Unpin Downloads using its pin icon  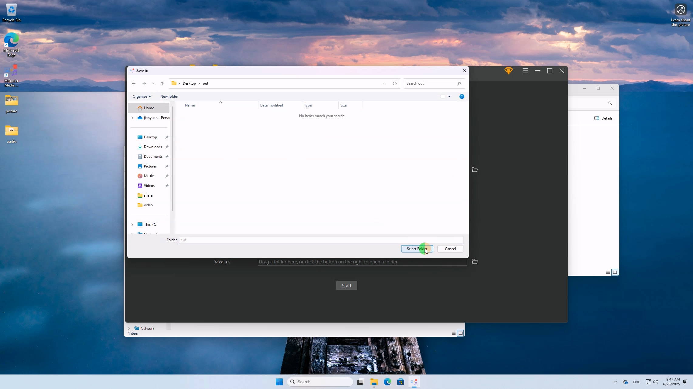[167, 147]
